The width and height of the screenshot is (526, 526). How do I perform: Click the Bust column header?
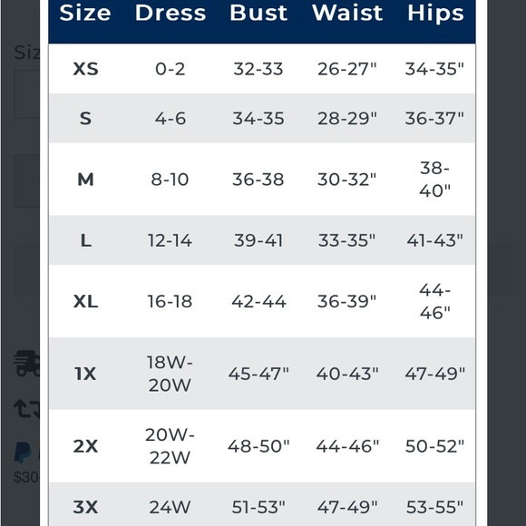[258, 14]
